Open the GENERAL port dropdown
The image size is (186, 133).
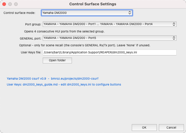point(110,38)
